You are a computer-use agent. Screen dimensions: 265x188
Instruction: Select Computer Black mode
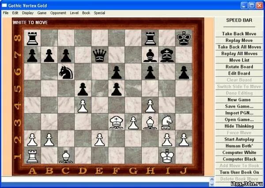239,159
